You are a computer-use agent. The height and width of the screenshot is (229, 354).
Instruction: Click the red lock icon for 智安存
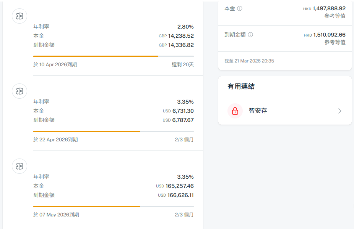coord(235,111)
